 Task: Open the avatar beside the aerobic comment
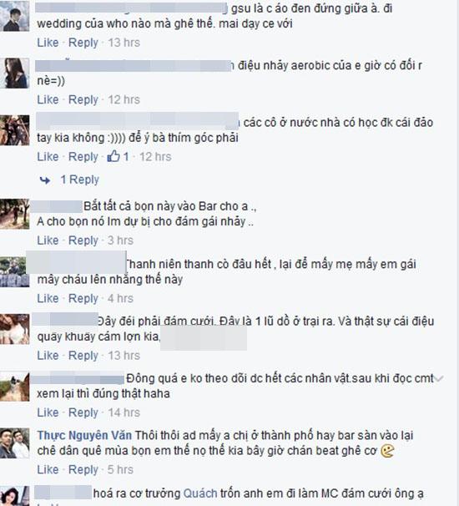coord(14,73)
